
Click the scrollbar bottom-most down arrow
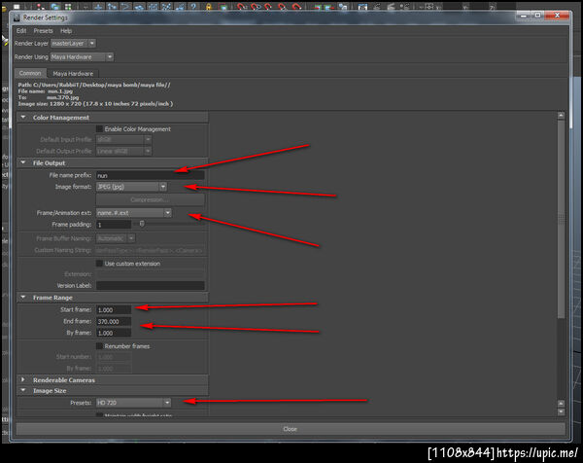pos(561,411)
